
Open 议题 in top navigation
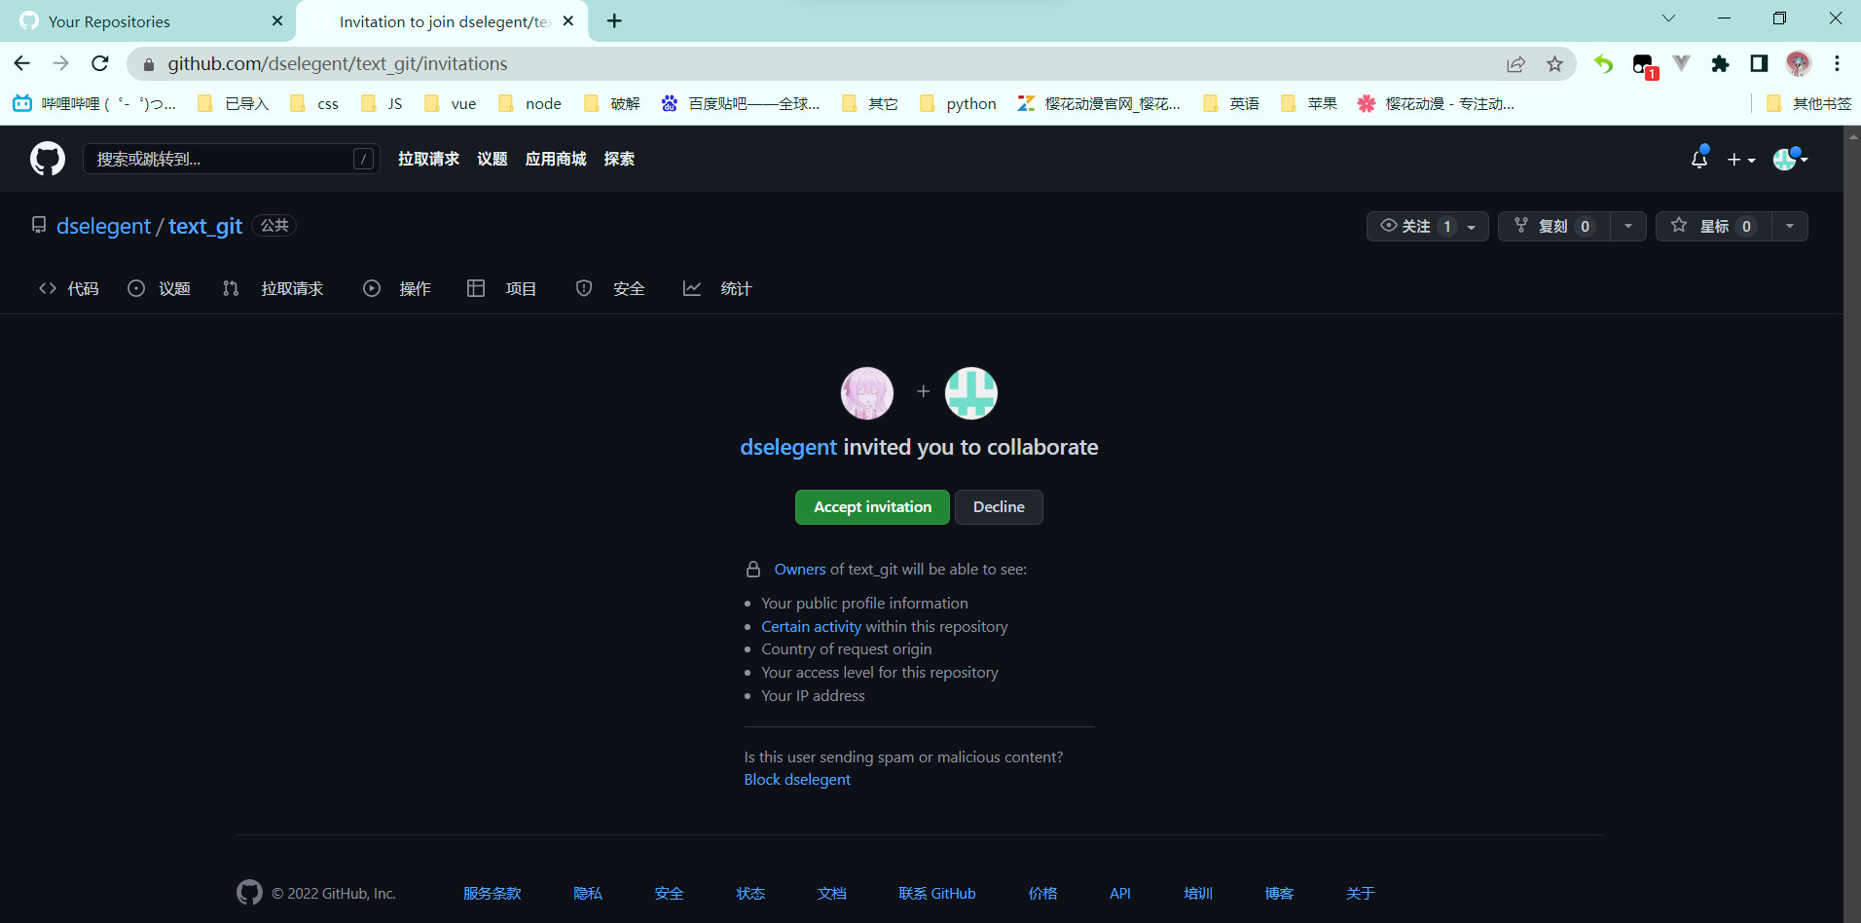pyautogui.click(x=492, y=159)
